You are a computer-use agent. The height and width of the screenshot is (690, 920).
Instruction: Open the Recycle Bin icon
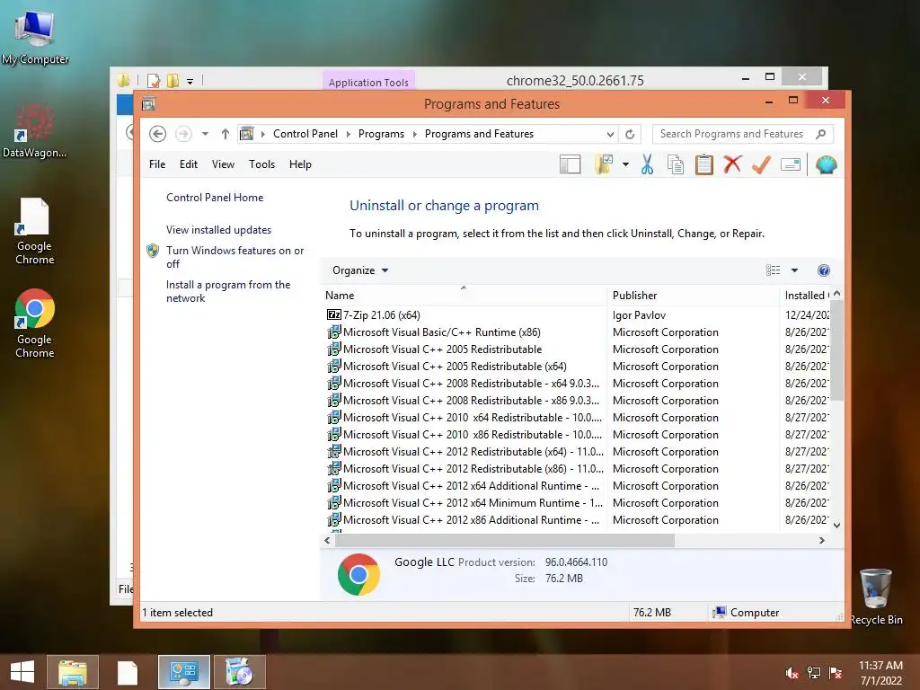(876, 597)
